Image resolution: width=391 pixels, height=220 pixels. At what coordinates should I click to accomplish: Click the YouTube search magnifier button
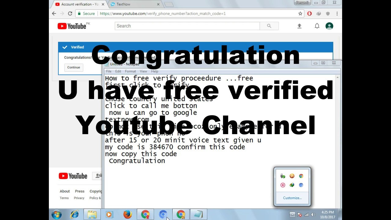coord(269,26)
